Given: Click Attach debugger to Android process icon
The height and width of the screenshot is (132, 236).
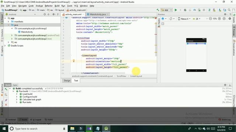Looking at the screenshot, I should [x=199, y=10].
